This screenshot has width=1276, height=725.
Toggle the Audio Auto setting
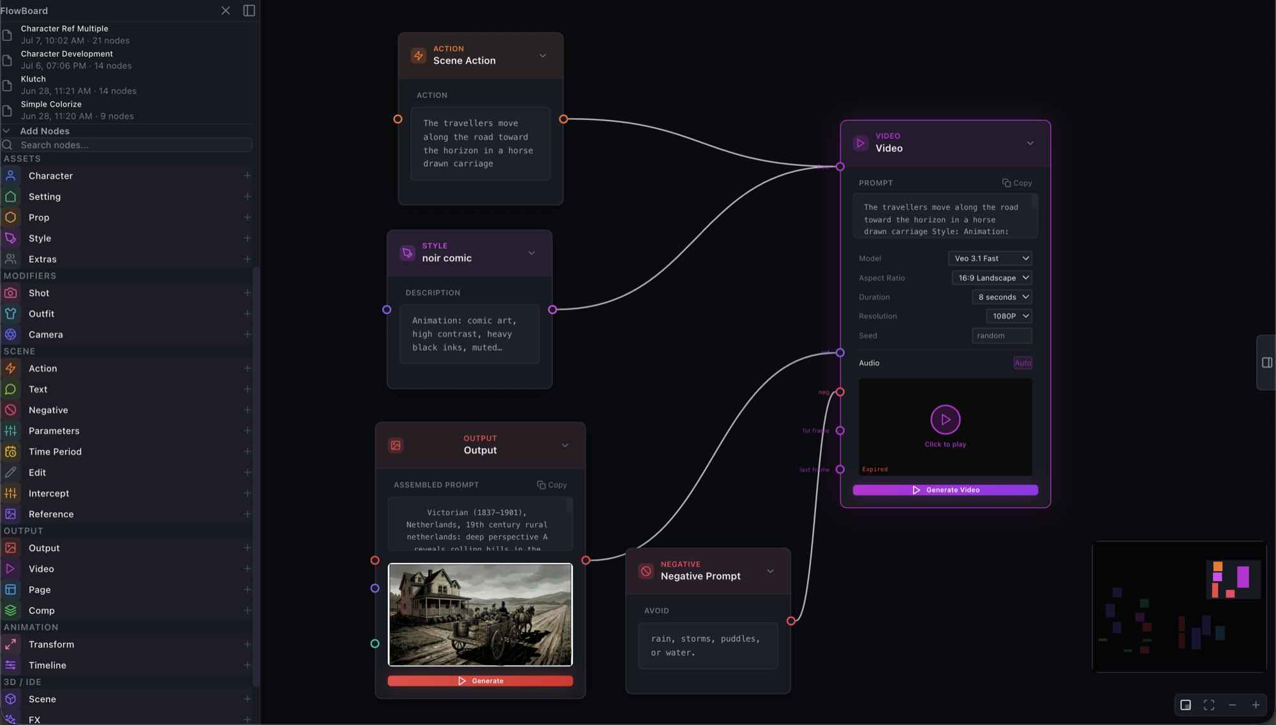click(x=1023, y=363)
